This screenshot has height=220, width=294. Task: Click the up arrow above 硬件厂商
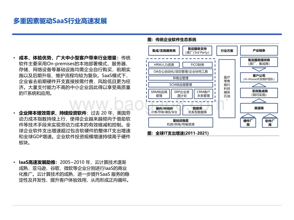(248, 116)
